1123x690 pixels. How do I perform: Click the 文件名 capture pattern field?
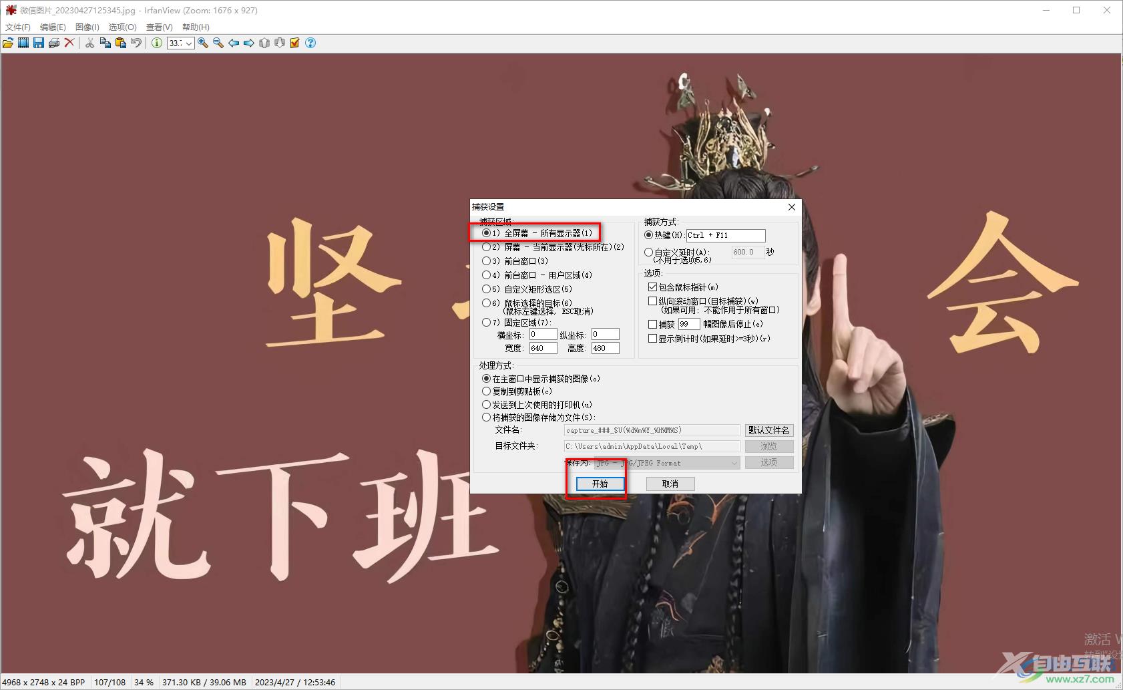pyautogui.click(x=652, y=431)
